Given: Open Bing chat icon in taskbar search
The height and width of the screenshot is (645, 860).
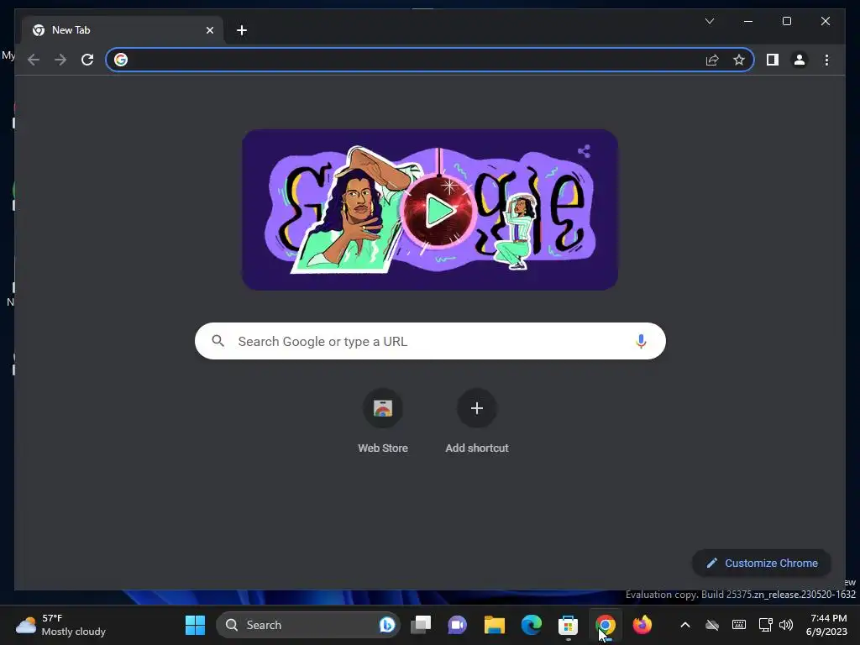Looking at the screenshot, I should 386,625.
